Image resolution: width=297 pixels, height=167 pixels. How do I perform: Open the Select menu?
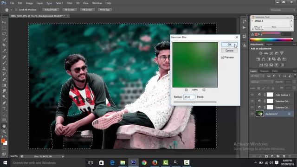[x=59, y=3]
